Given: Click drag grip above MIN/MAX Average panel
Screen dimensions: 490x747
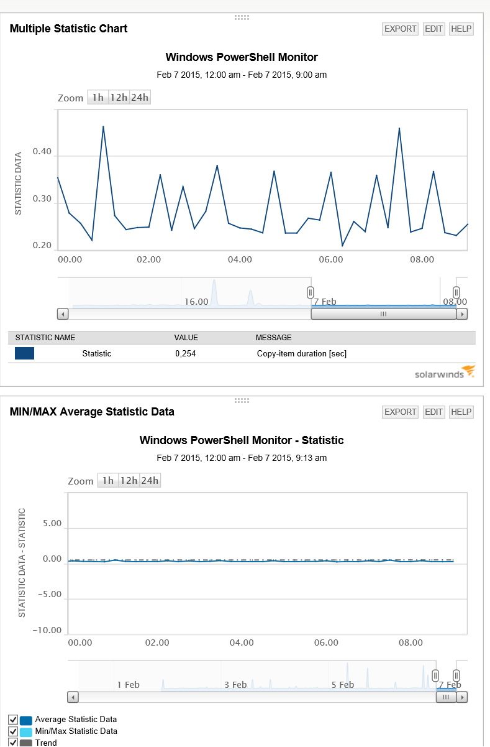Looking at the screenshot, I should (242, 401).
